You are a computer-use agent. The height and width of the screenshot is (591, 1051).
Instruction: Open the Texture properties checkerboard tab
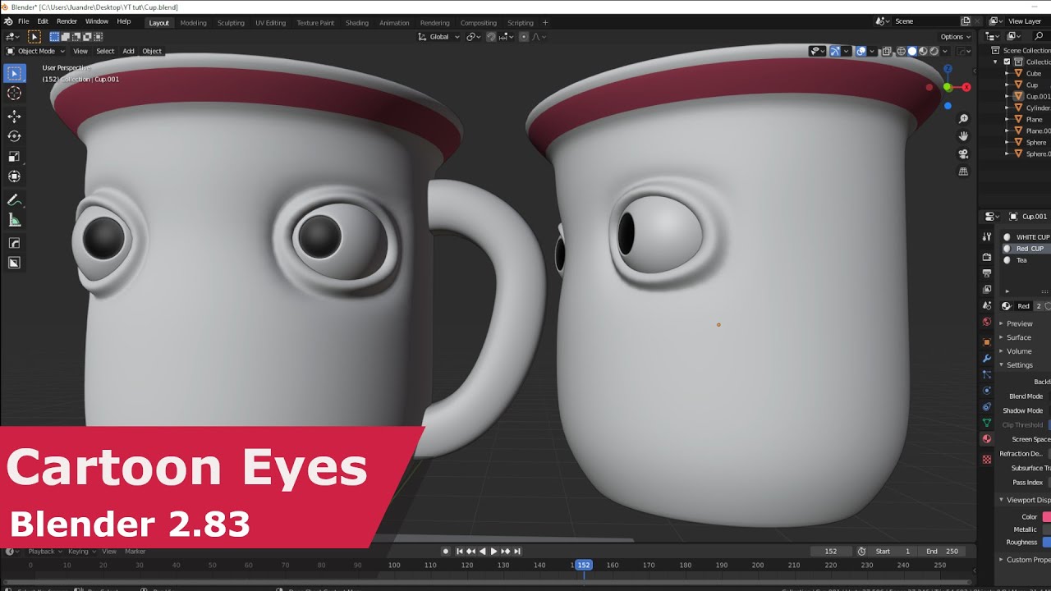tap(987, 460)
